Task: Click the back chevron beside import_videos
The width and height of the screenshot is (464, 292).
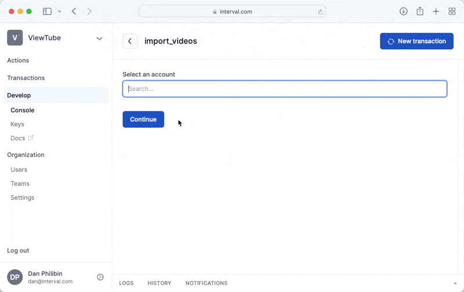Action: 130,41
